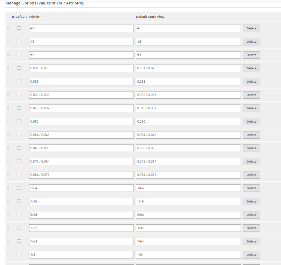Click the drag handle for option #3
The width and height of the screenshot is (281, 265).
9,55
